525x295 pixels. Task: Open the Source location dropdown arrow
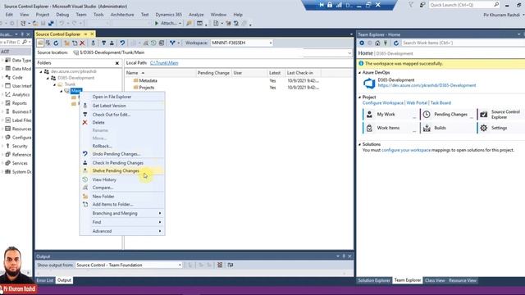pos(349,52)
